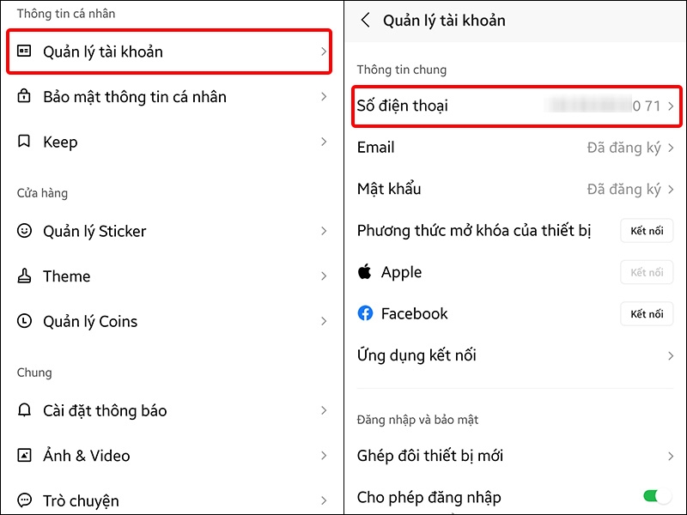Expand Ứng dụng kết nối
The height and width of the screenshot is (515, 687).
point(515,355)
